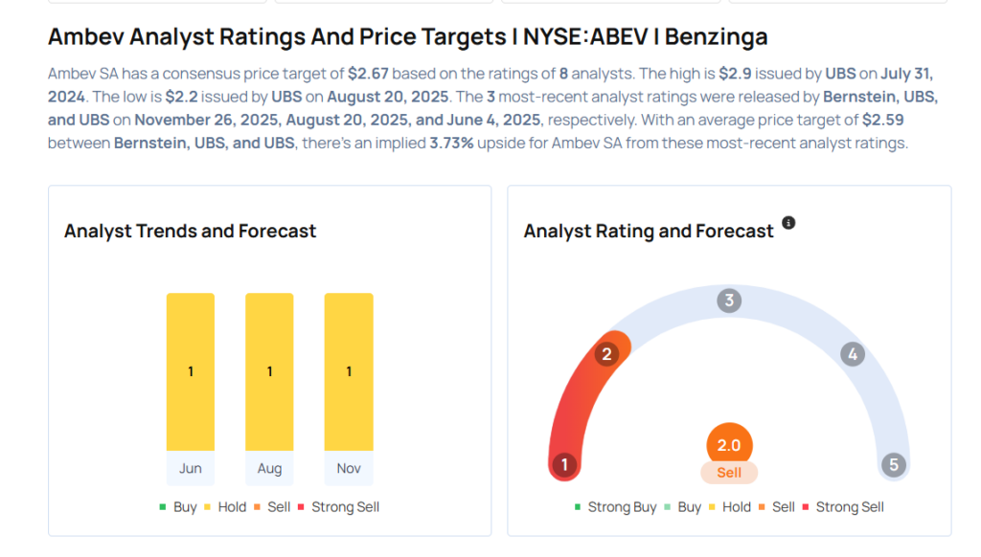Image resolution: width=981 pixels, height=557 pixels.
Task: Click the Analyst Trends and Forecast title
Action: click(x=190, y=231)
